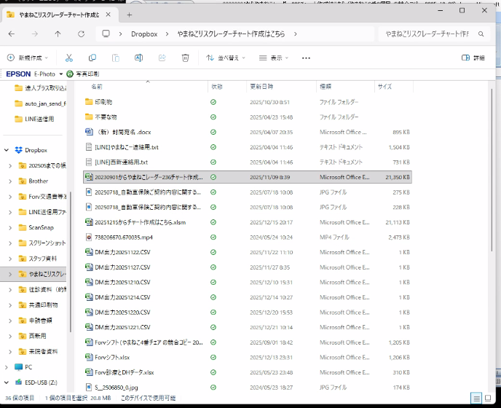The width and height of the screenshot is (501, 408).
Task: Sort by the 更新日時 column header
Action: pos(262,87)
